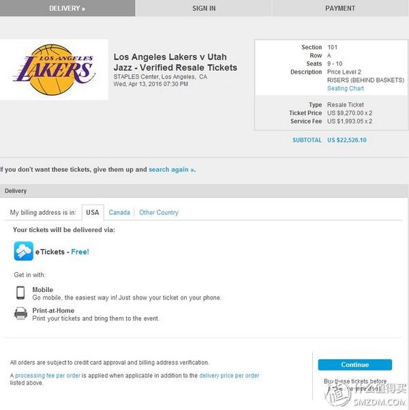Click the Continue button
Screen dimensions: 409x410
pos(355,365)
